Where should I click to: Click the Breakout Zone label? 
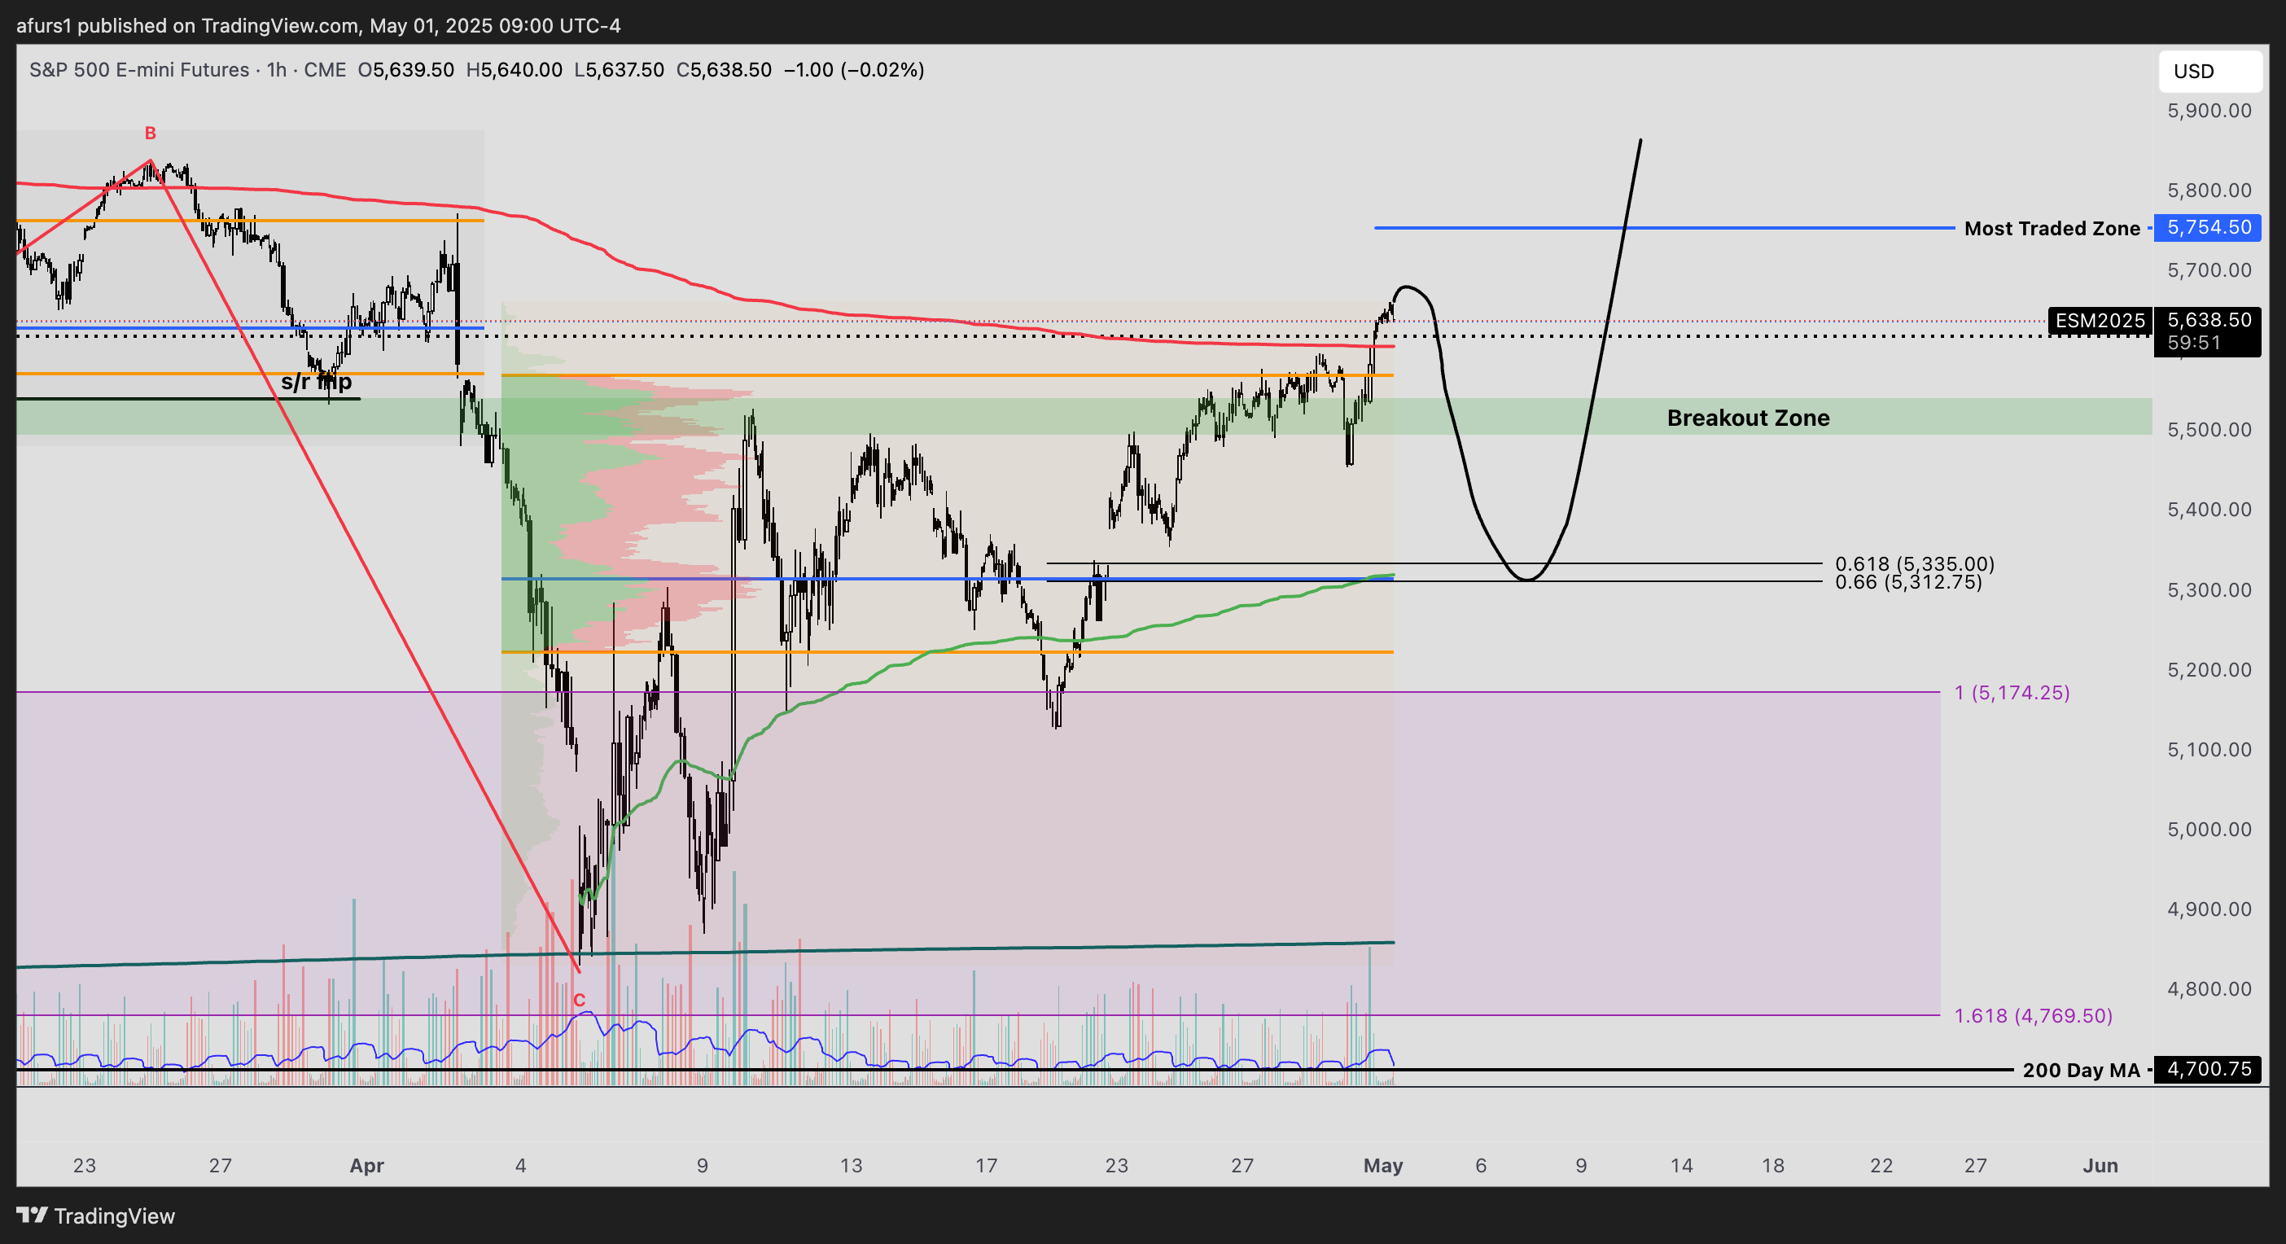pyautogui.click(x=1748, y=418)
